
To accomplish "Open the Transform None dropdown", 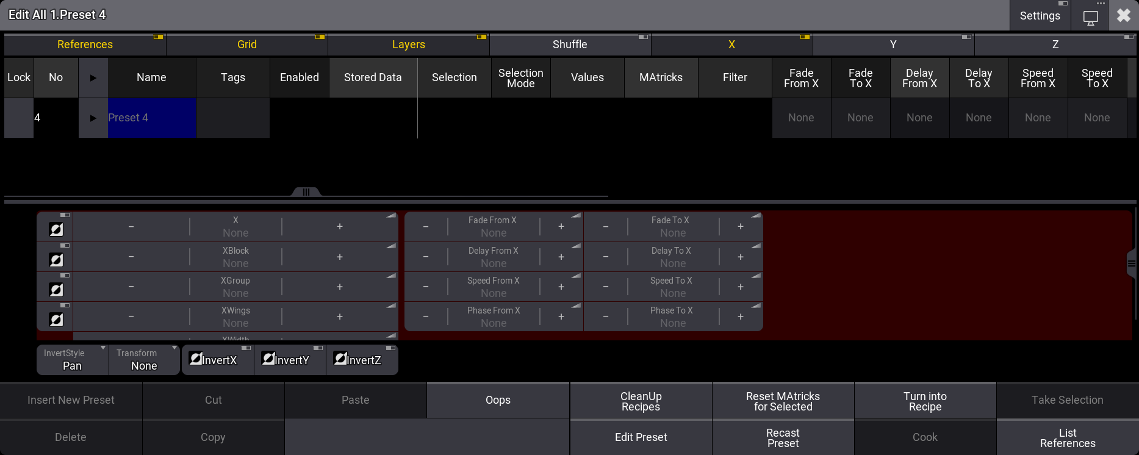I will click(144, 360).
